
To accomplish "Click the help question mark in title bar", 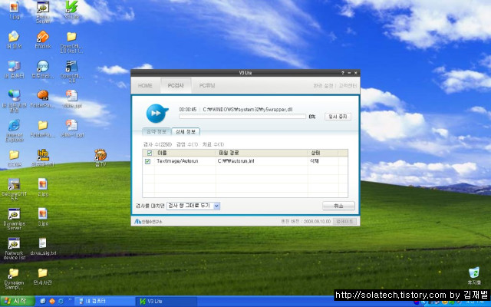I will click(x=343, y=73).
